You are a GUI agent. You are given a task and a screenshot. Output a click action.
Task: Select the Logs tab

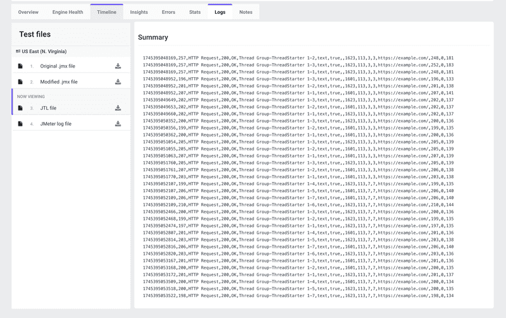point(219,12)
